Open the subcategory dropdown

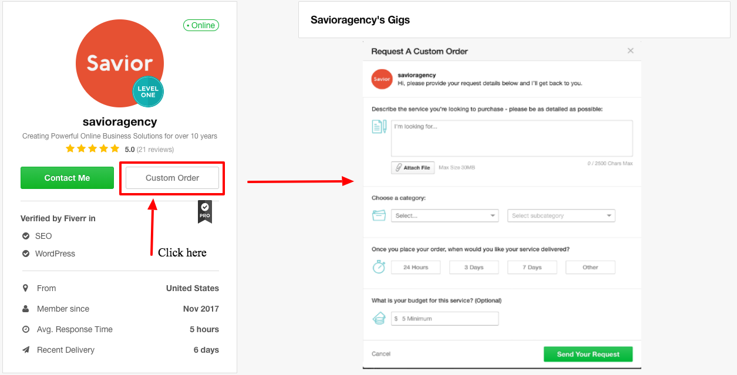coord(561,215)
